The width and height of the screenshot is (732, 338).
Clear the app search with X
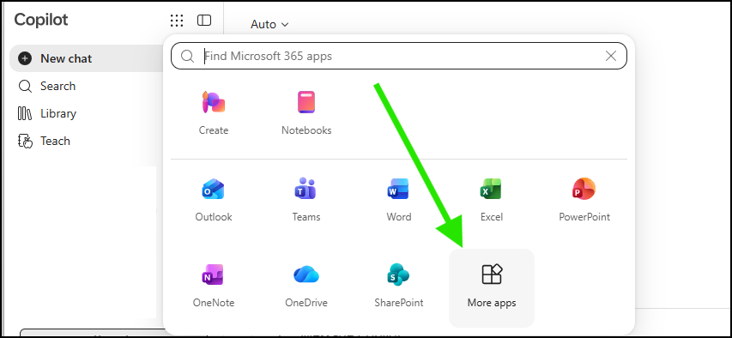(611, 56)
